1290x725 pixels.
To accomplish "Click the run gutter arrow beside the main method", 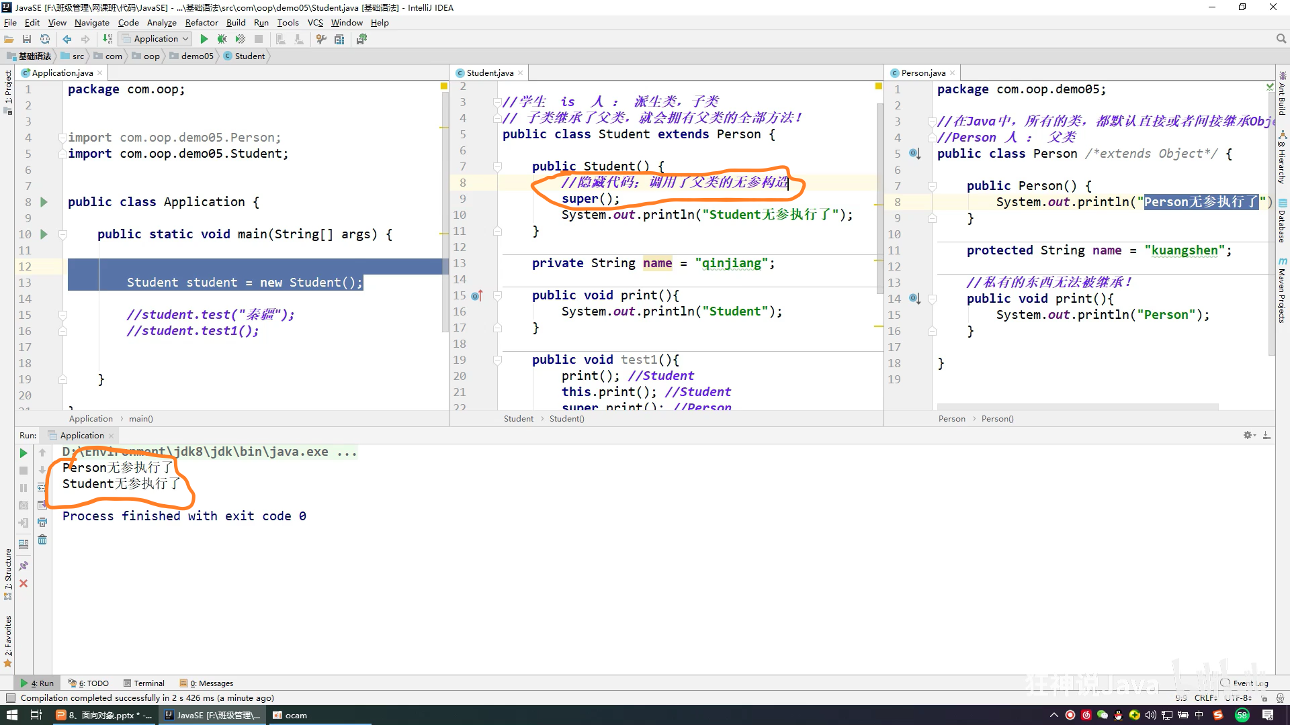I will coord(44,234).
